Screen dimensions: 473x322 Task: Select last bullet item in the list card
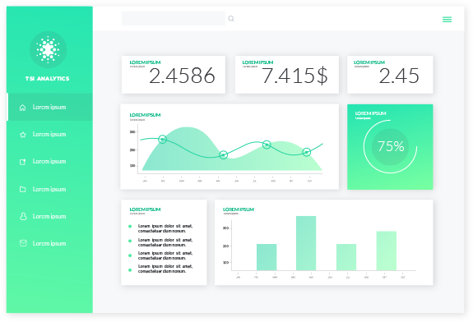(x=165, y=269)
